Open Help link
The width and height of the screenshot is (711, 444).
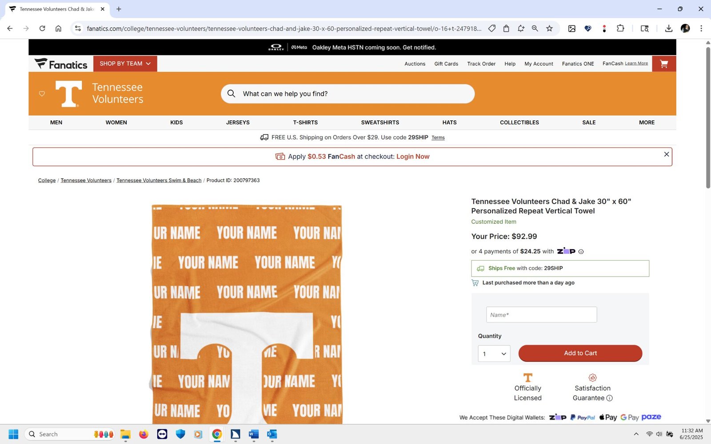tap(510, 64)
